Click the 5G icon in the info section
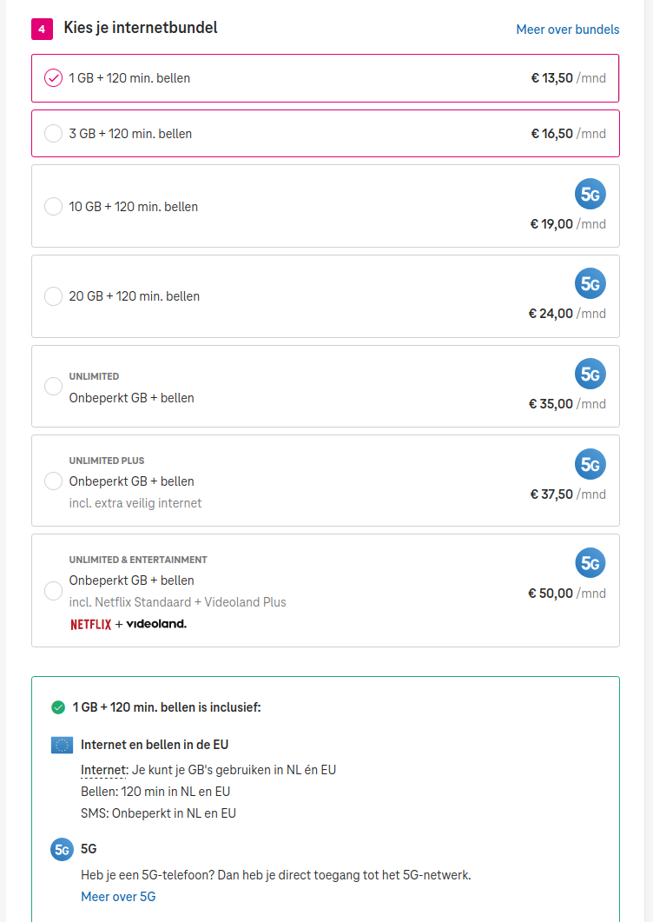This screenshot has width=653, height=922. tap(62, 849)
